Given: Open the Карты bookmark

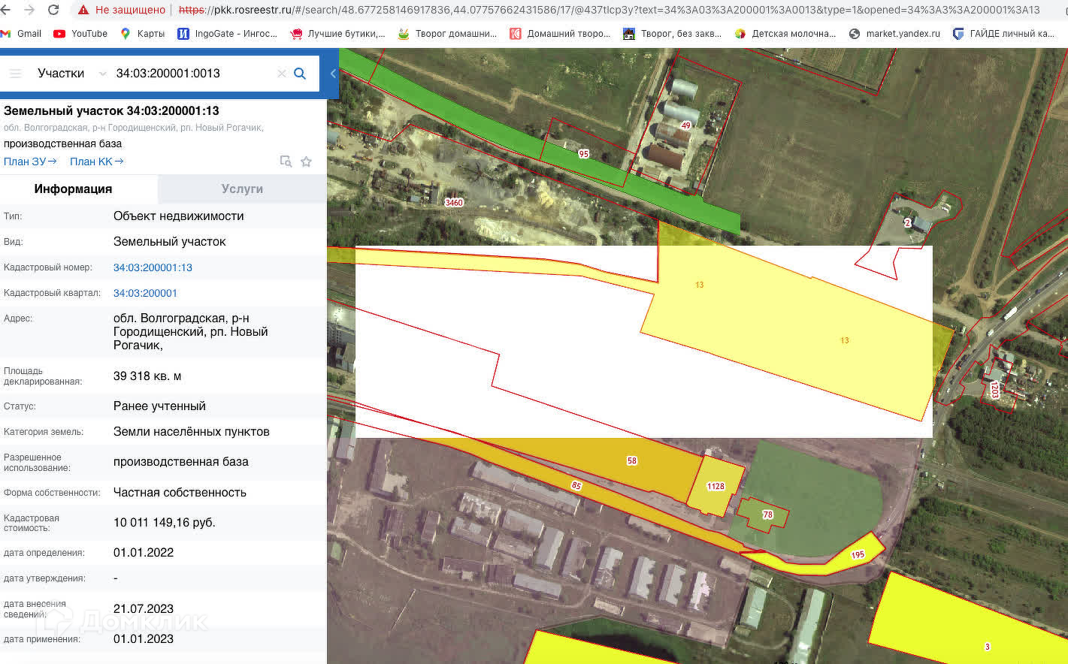Looking at the screenshot, I should click(x=142, y=34).
